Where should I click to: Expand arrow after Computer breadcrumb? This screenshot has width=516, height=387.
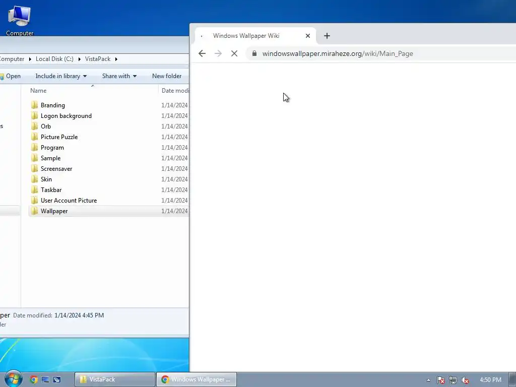(30, 59)
